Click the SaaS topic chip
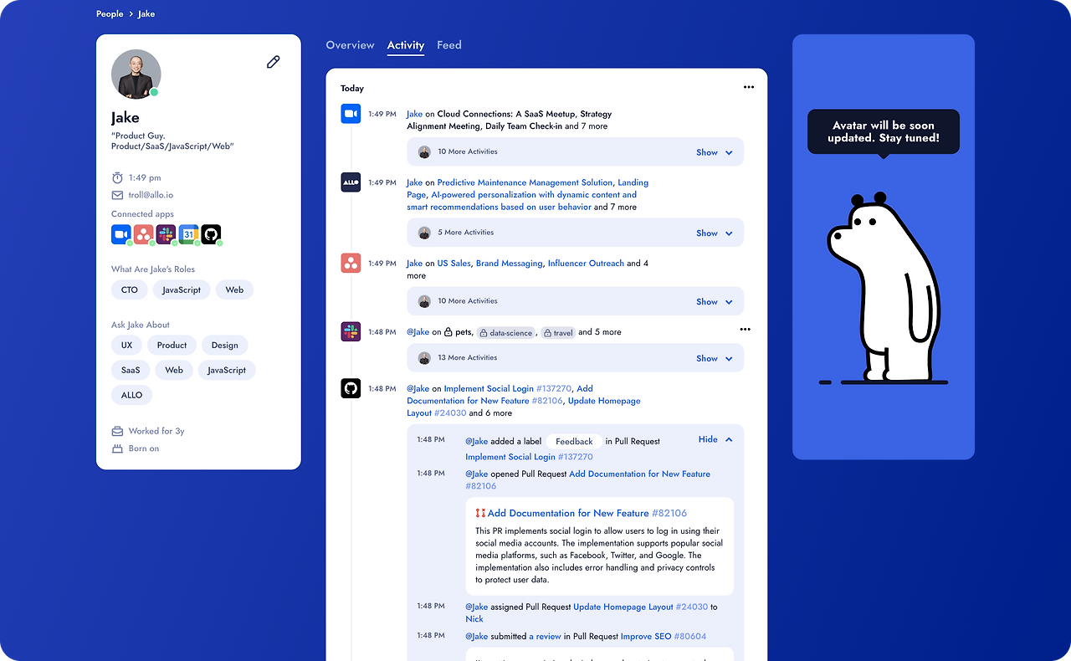1071x661 pixels. pos(131,370)
